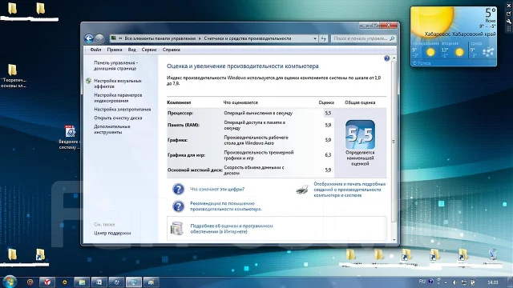The height and width of the screenshot is (288, 513).
Task: Click the volume speaker tray icon
Action: (x=454, y=282)
